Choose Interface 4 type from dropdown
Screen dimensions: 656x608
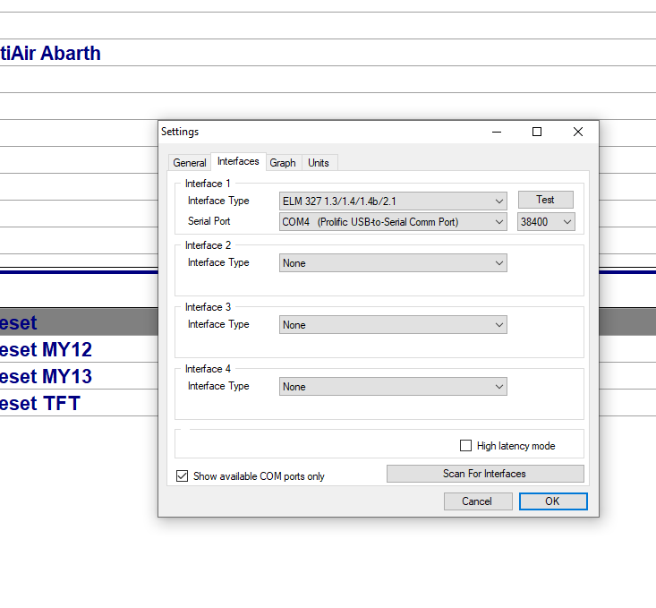coord(394,387)
